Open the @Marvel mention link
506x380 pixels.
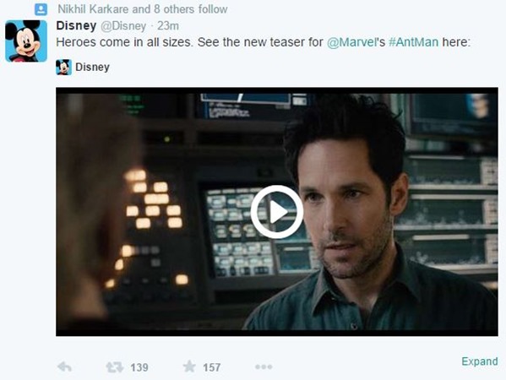[351, 42]
